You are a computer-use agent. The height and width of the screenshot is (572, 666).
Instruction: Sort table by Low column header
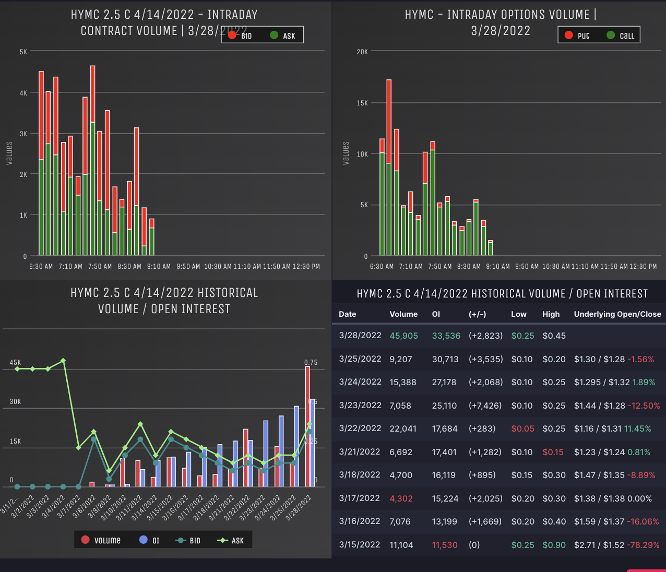click(x=519, y=314)
